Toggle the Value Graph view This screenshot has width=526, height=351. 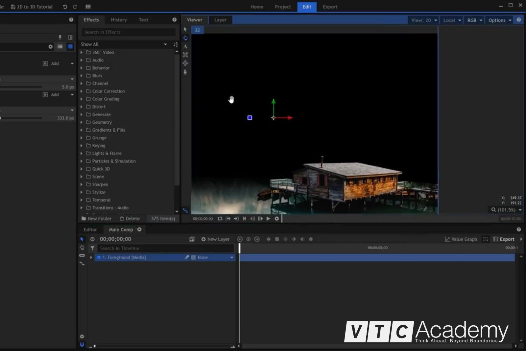[x=461, y=239]
